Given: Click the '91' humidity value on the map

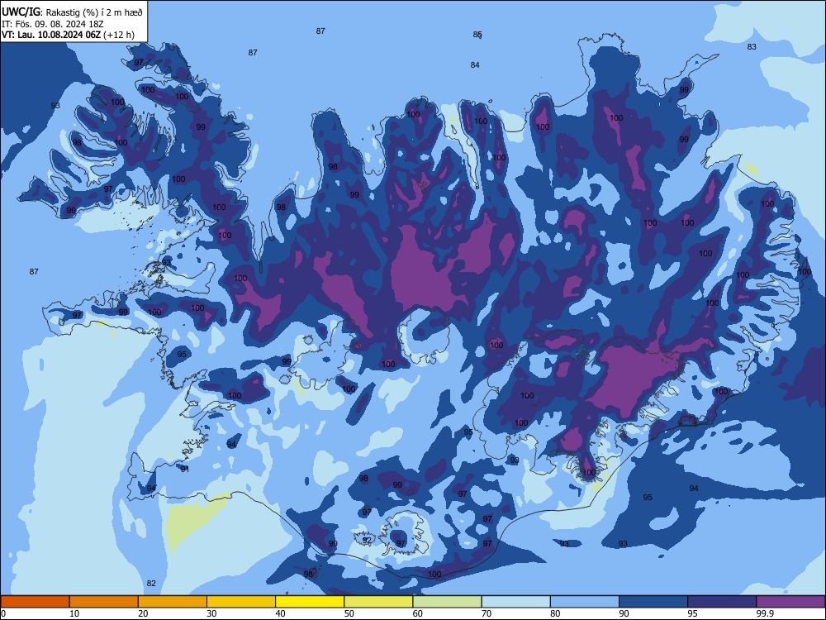Looking at the screenshot, I should tap(185, 469).
